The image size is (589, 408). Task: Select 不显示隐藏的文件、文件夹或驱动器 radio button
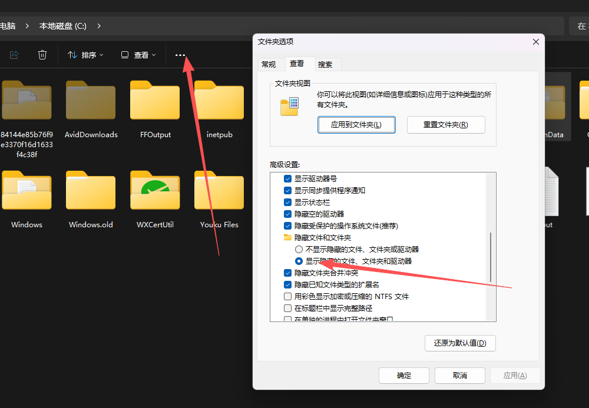pos(299,250)
